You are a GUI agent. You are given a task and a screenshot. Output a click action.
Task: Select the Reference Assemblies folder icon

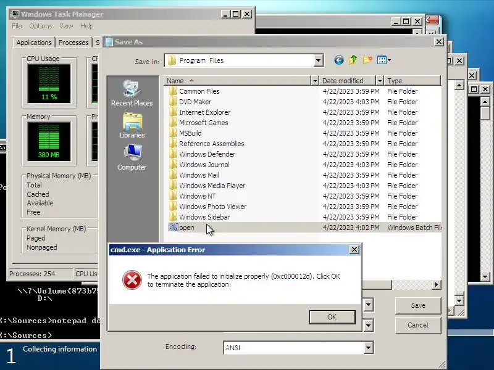(173, 144)
